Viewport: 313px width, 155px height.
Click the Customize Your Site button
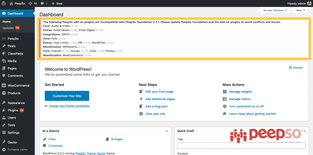pyautogui.click(x=67, y=96)
